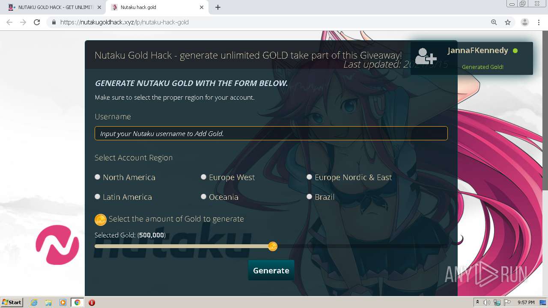
Task: Open the Chrome three-dot menu
Action: point(539,22)
